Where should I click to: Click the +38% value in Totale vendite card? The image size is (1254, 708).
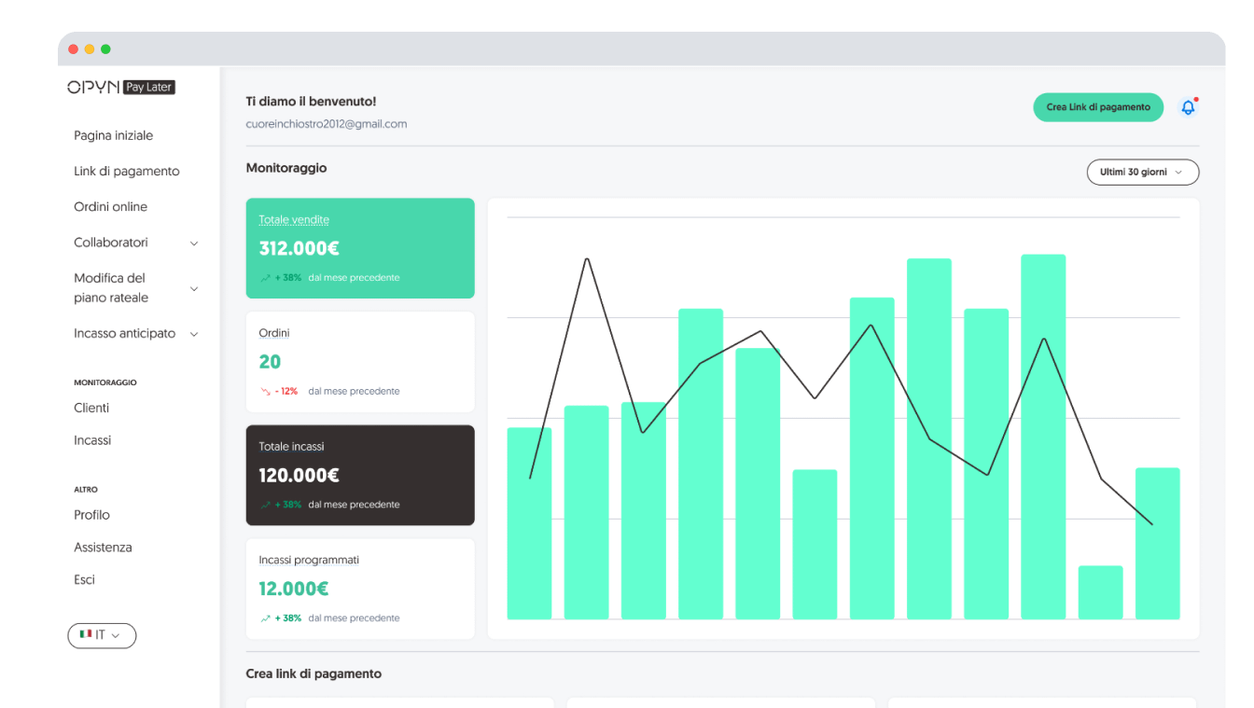coord(288,278)
